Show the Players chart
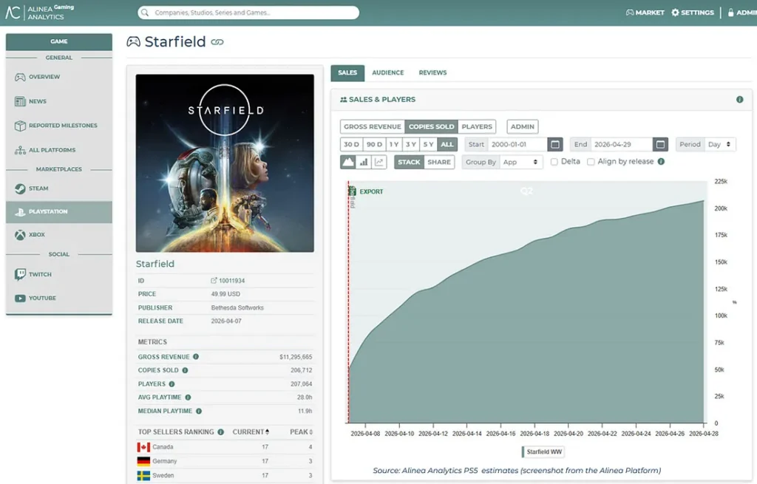757x484 pixels. [x=477, y=126]
